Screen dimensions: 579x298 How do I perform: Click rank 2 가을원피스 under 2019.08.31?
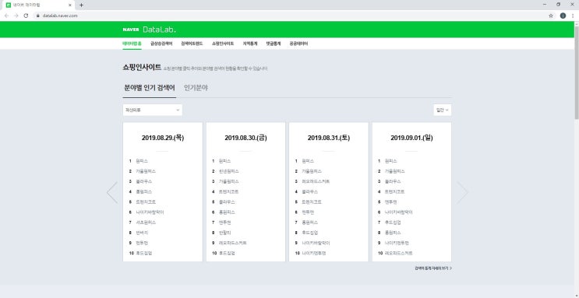click(x=312, y=171)
